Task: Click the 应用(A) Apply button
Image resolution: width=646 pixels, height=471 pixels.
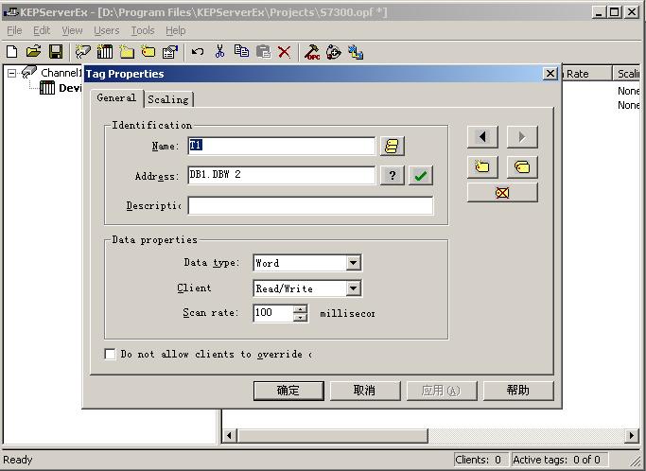Action: [x=442, y=391]
